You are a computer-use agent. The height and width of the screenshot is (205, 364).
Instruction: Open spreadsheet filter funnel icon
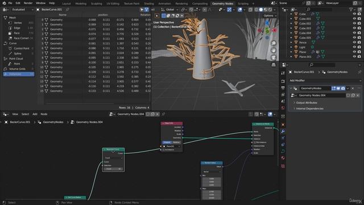click(147, 10)
